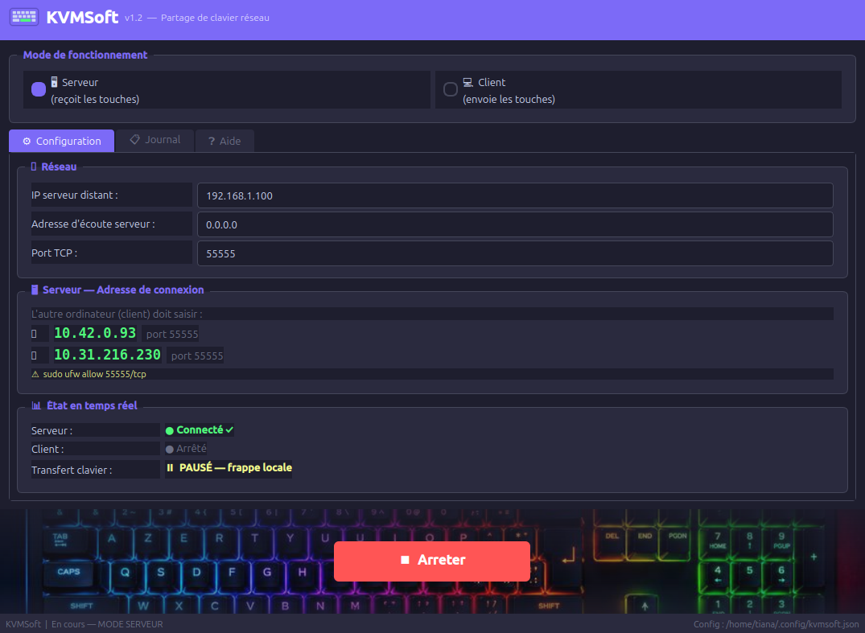
Task: Click the Transfert clavier label
Action: (72, 470)
